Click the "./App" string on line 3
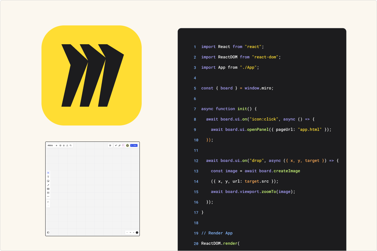Screen dimensions: 377x251 click(248, 67)
